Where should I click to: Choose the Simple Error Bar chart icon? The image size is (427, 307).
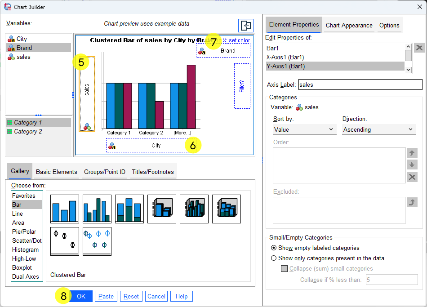tap(64, 241)
